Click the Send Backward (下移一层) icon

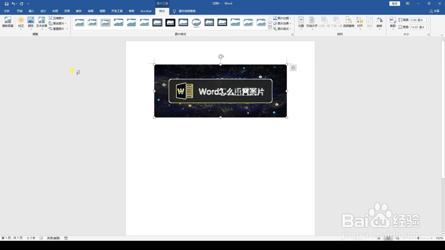[x=336, y=22]
